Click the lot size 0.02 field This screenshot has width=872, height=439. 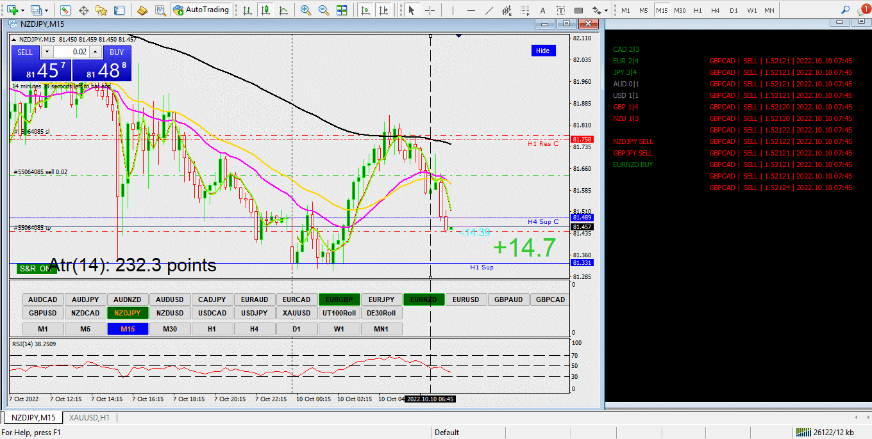coord(71,52)
